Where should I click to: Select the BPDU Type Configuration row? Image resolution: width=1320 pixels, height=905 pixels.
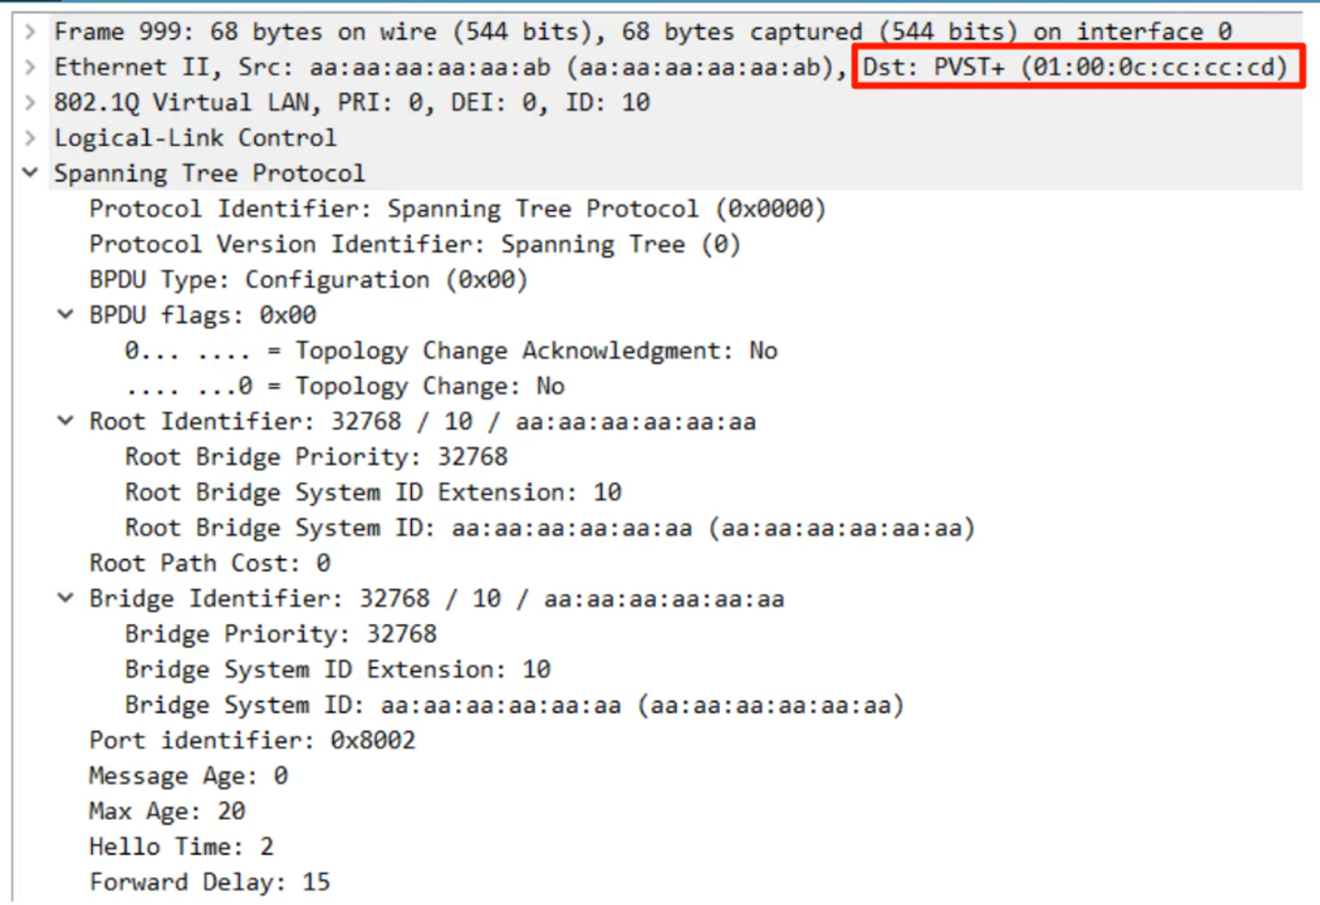tap(308, 280)
